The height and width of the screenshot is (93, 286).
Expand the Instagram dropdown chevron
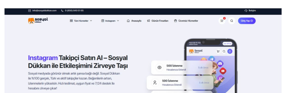(118, 21)
